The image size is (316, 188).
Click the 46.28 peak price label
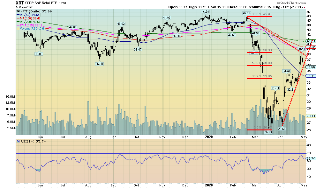pos(205,12)
